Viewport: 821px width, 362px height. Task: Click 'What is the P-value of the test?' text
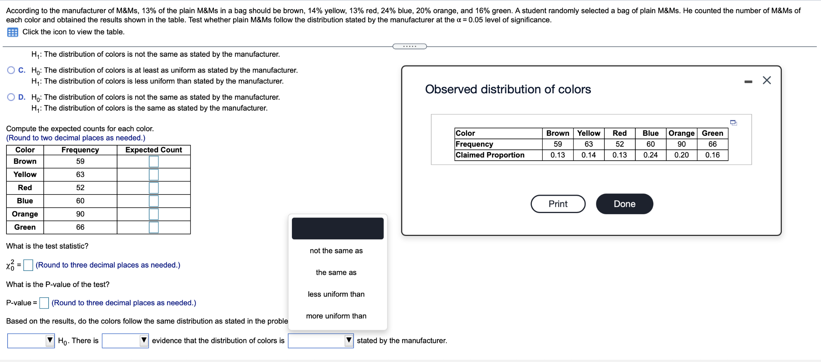(x=58, y=284)
